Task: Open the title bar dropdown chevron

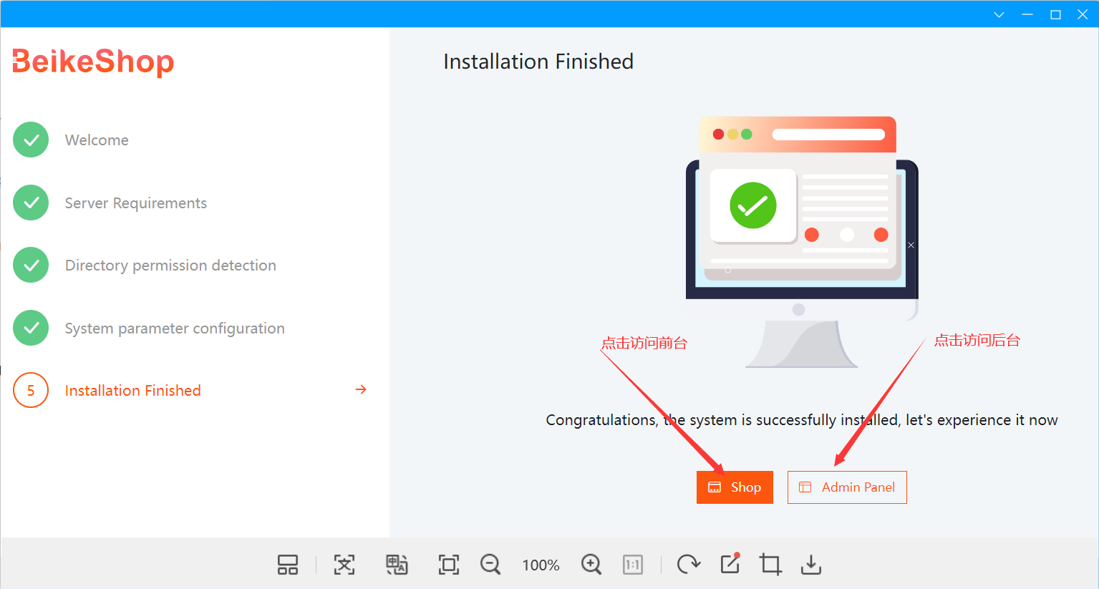Action: tap(999, 15)
